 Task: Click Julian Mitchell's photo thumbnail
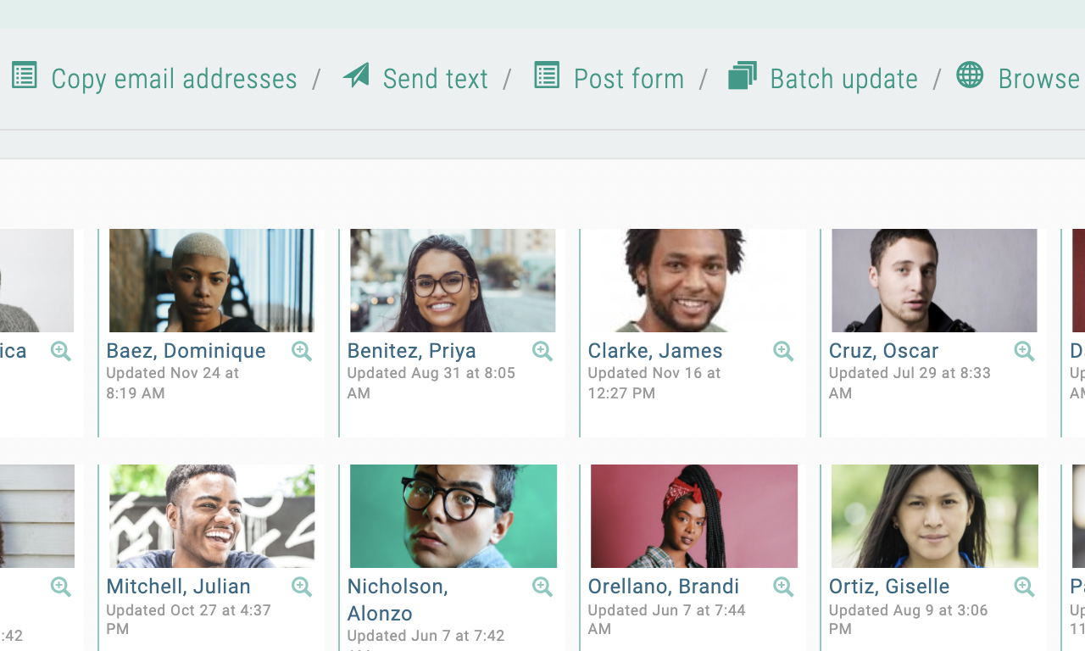[212, 516]
